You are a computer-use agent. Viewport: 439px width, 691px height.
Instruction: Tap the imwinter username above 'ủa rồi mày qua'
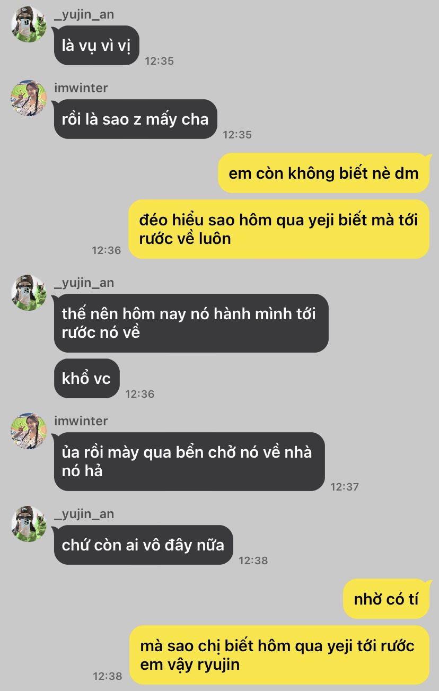[x=81, y=421]
